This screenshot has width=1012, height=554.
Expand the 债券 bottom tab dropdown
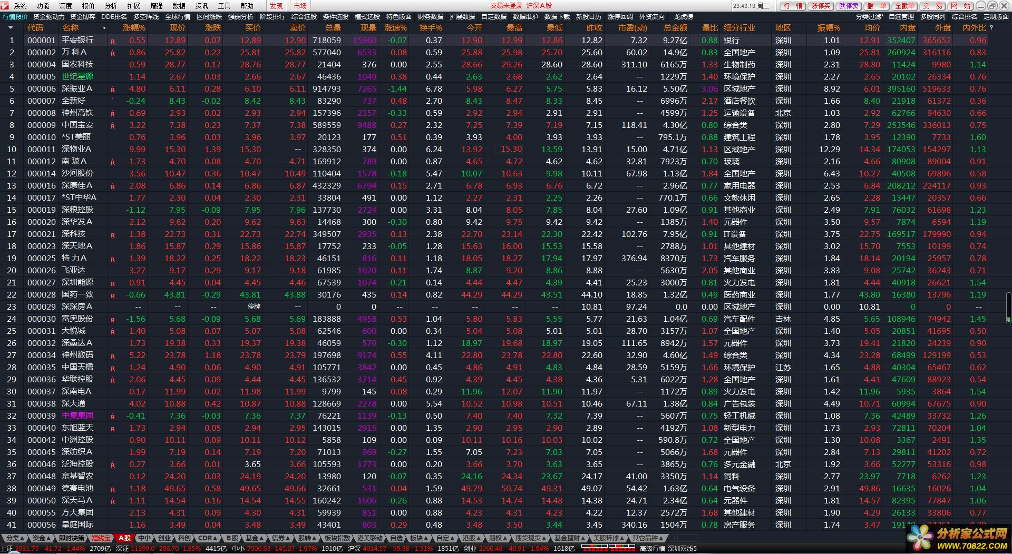click(x=288, y=538)
